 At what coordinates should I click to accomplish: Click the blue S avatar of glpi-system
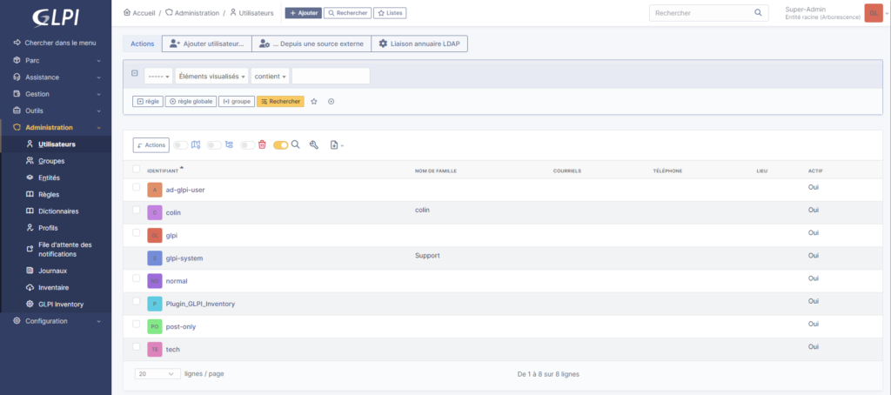tap(155, 258)
